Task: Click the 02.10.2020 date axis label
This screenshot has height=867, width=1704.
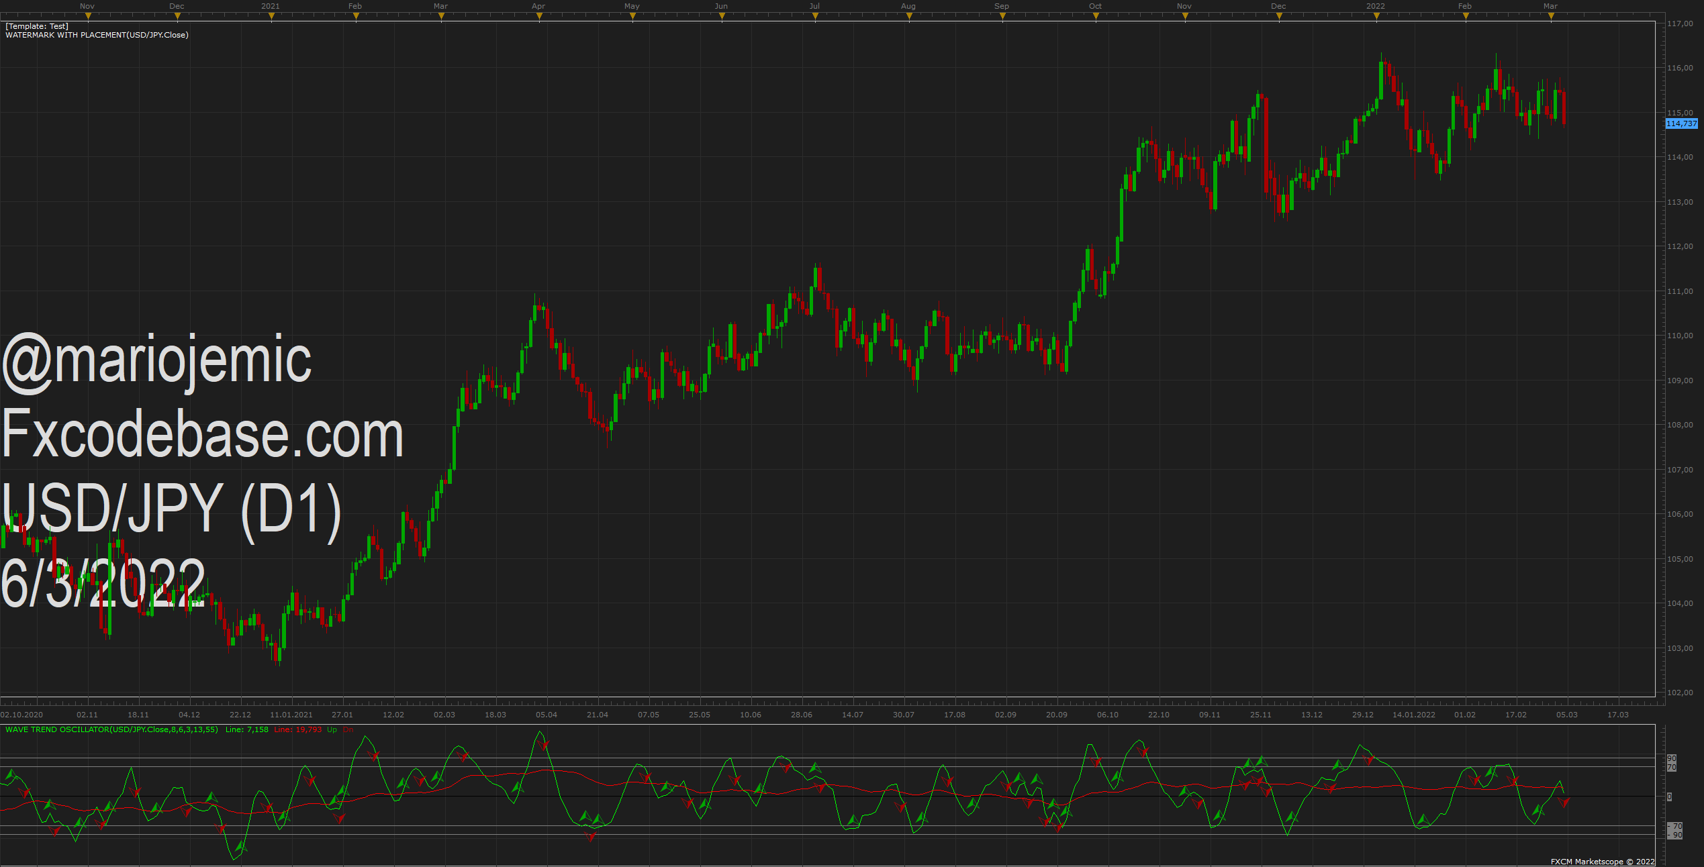Action: point(21,715)
